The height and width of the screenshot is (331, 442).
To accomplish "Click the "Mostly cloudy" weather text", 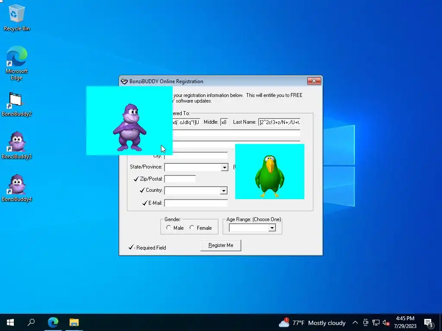I will [327, 323].
